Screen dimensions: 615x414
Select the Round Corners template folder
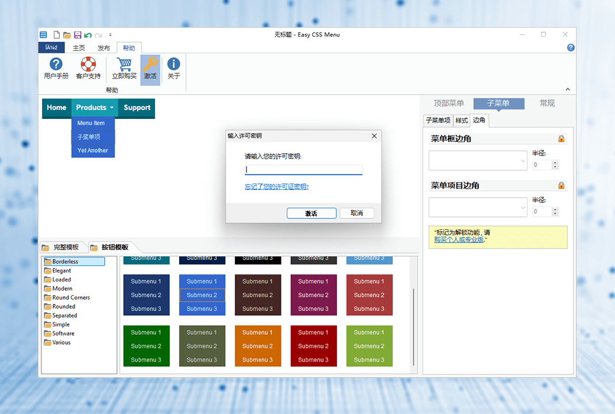click(67, 298)
